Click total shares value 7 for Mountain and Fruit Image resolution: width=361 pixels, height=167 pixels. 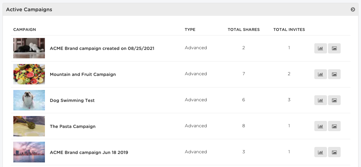[243, 74]
